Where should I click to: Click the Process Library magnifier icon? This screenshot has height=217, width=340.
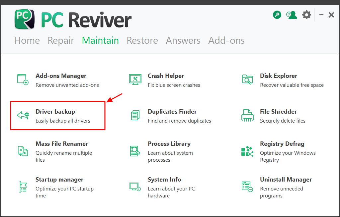click(135, 151)
